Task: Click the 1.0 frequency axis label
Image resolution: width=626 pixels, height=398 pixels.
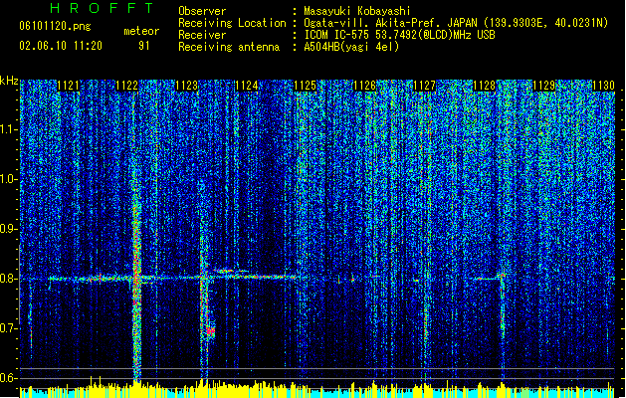Action: 9,179
